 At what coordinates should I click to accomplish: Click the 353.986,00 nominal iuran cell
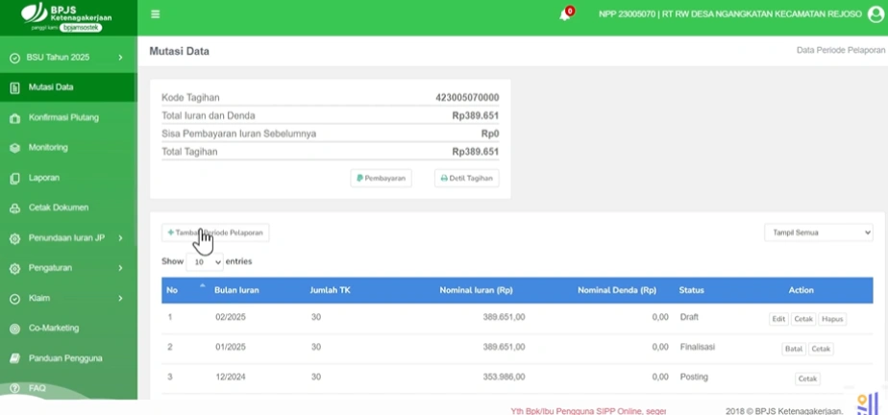point(504,378)
